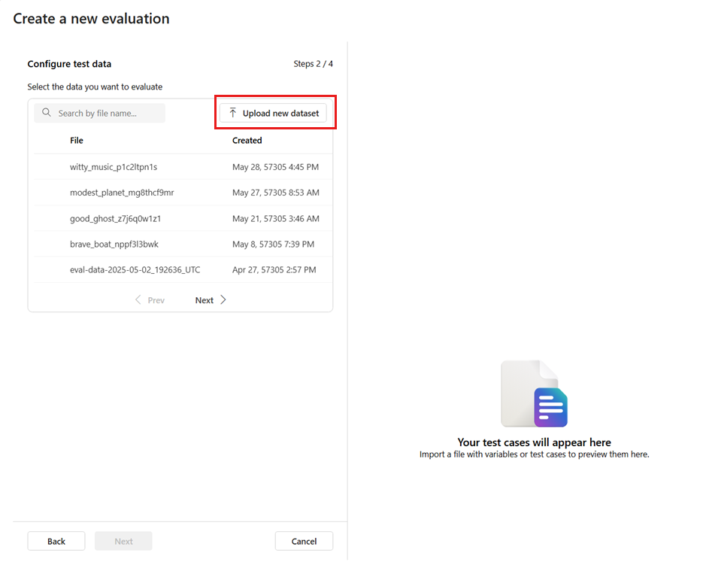Click the May 28, 57305 4:45 PM date
The height and width of the screenshot is (574, 712).
[276, 167]
